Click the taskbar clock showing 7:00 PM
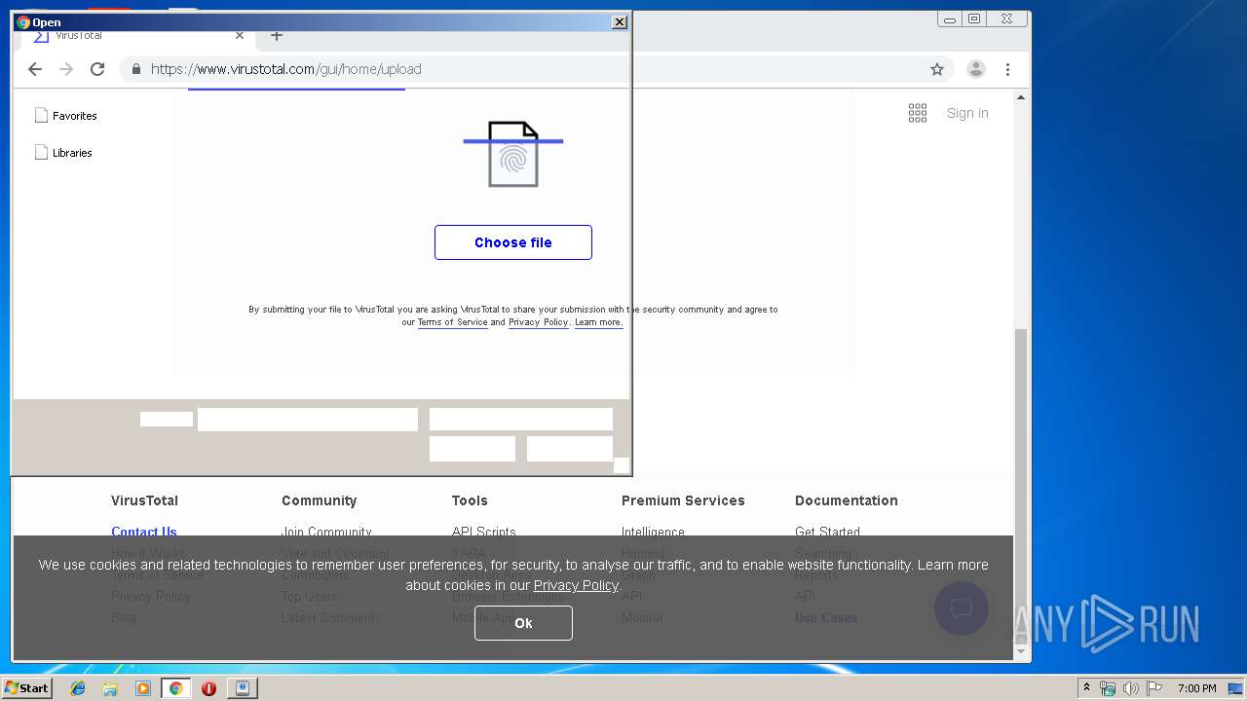1247x701 pixels. 1196,688
